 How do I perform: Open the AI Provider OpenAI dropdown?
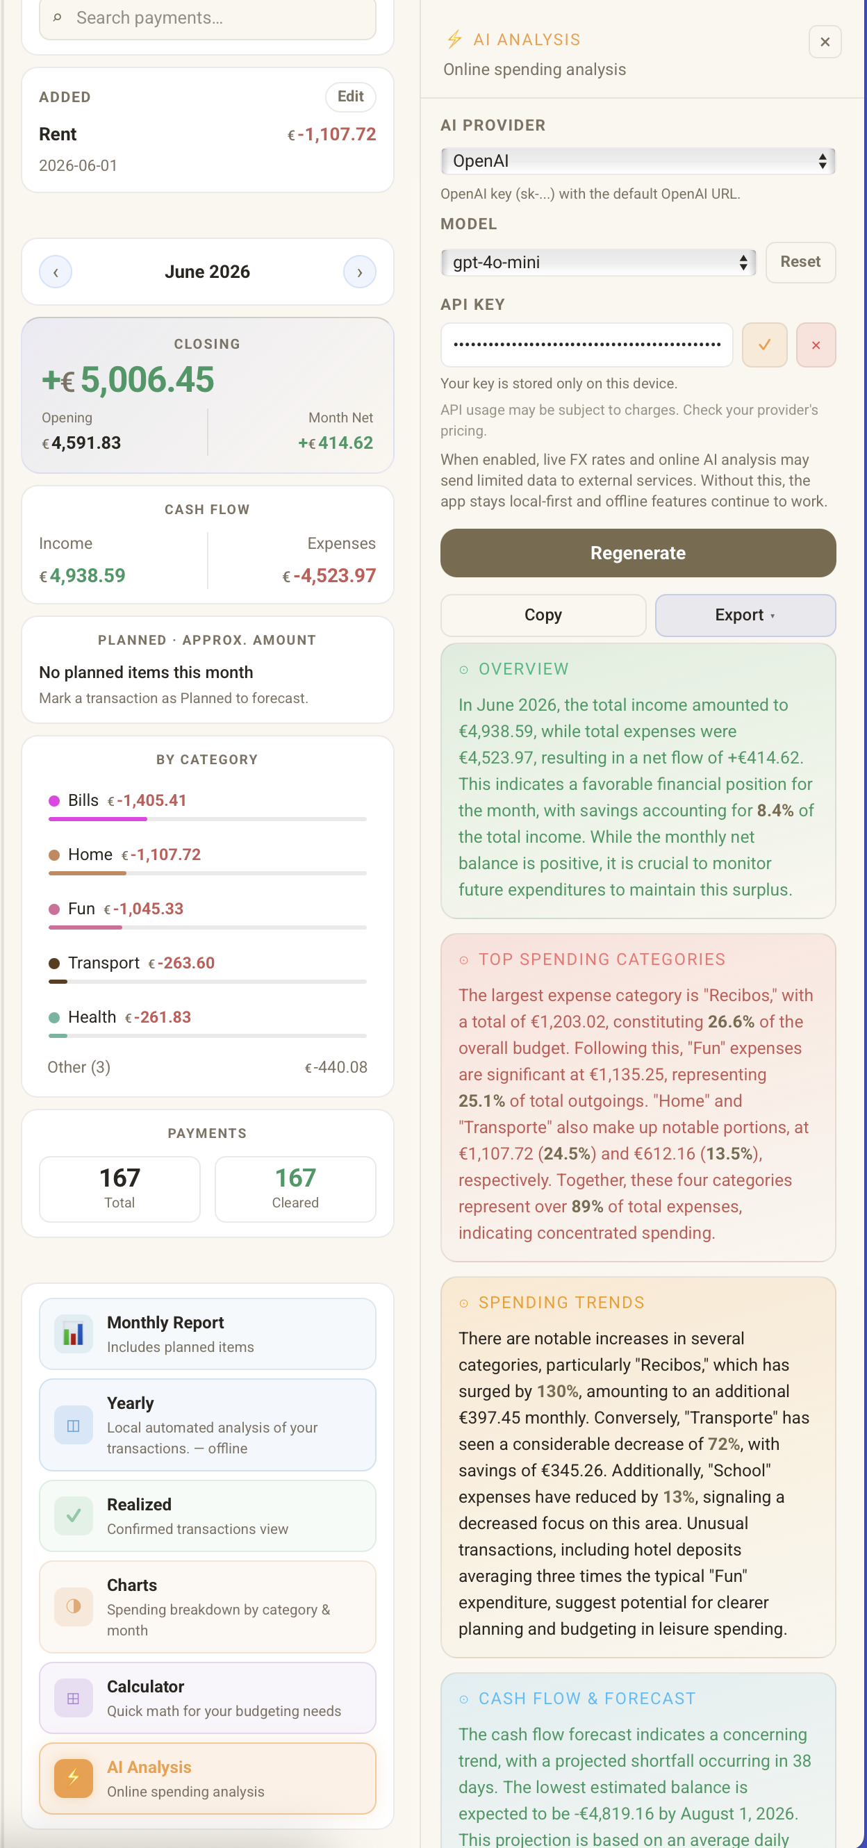coord(638,160)
